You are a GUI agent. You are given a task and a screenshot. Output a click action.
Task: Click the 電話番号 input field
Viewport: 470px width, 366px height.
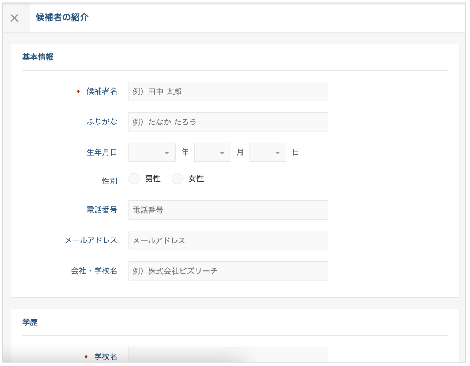(x=228, y=210)
